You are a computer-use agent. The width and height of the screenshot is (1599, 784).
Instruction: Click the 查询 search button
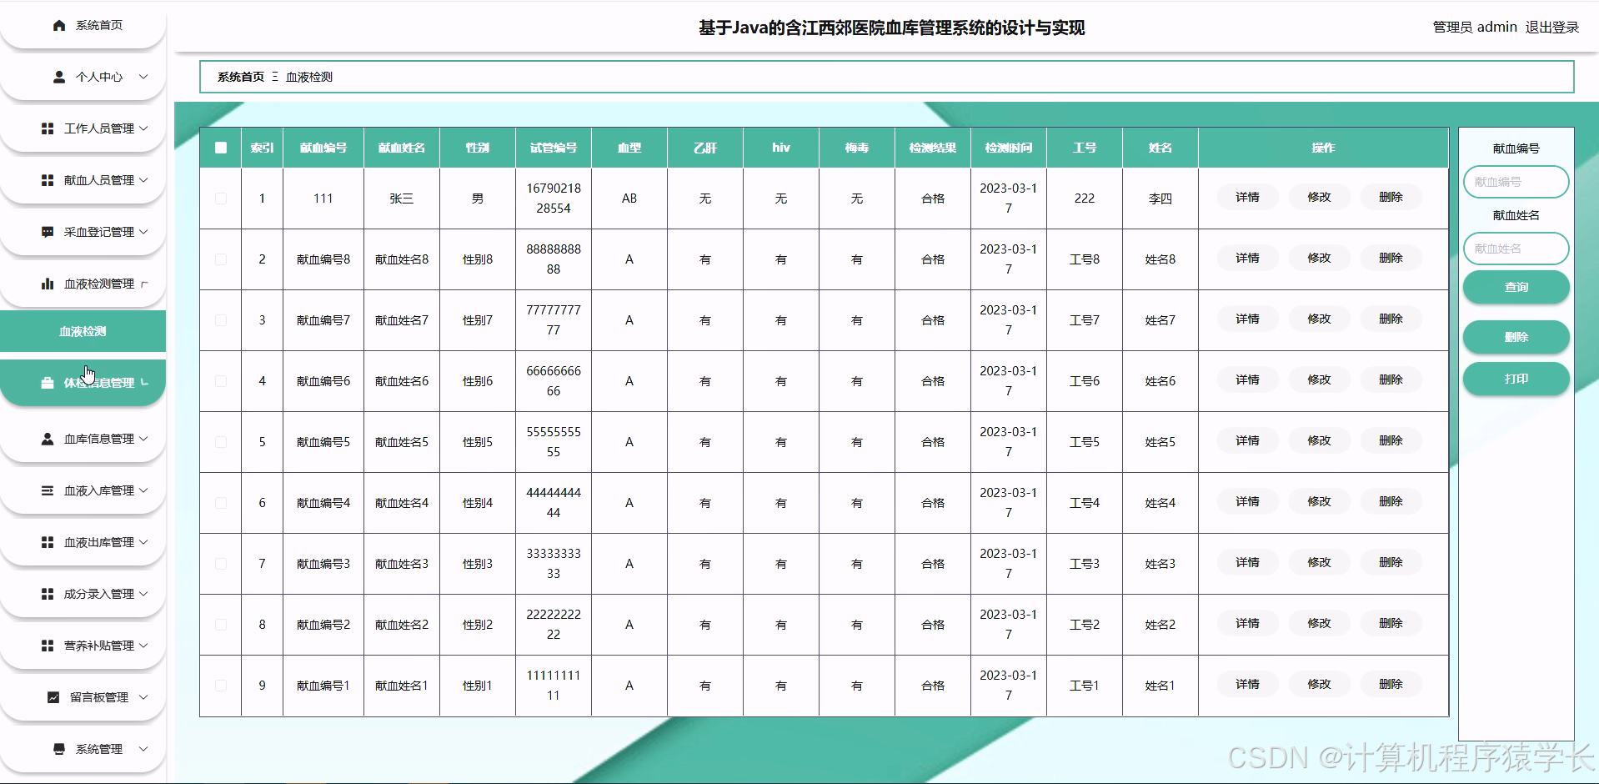[x=1516, y=287]
